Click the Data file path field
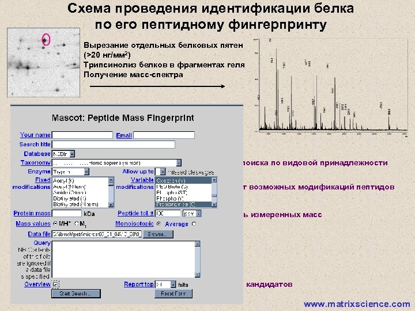 click(97, 234)
